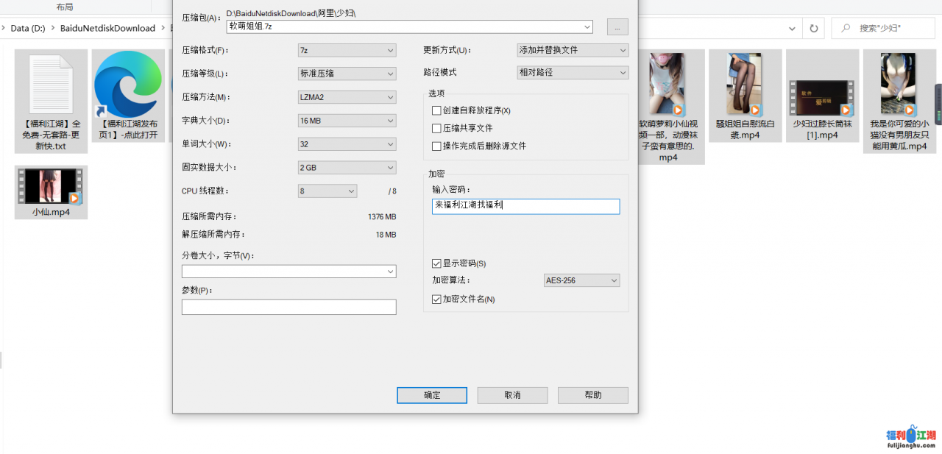Expand the address bar history chevron

(792, 28)
